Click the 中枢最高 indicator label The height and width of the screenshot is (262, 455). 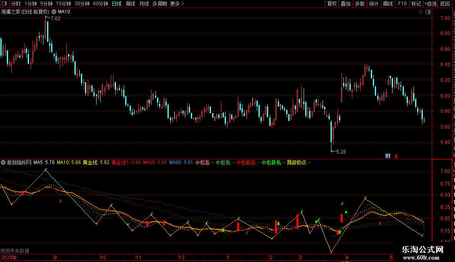point(248,162)
